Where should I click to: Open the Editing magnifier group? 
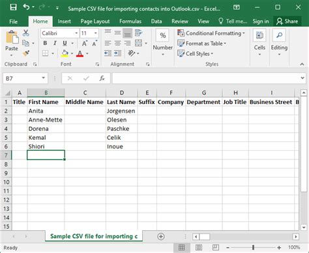tap(279, 35)
